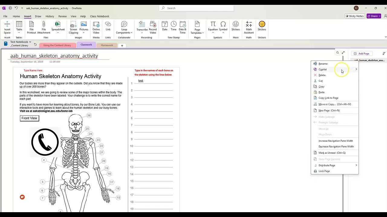Expand page to full view arrow icon
387x217 pixels.
click(343, 53)
